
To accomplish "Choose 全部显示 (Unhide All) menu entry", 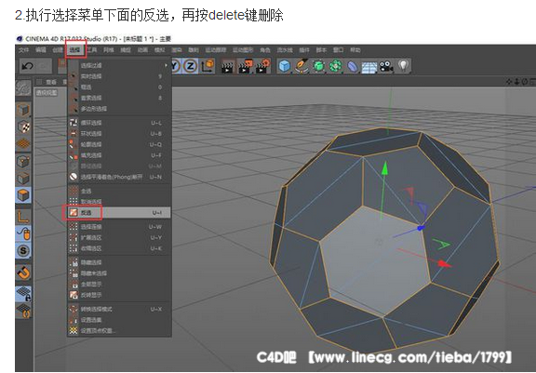I will [119, 285].
